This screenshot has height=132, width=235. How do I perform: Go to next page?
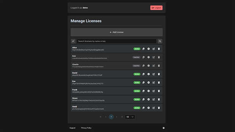(x=117, y=117)
